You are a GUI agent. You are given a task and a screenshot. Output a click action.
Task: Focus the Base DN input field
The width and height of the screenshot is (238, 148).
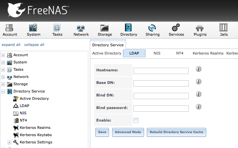[161, 83]
